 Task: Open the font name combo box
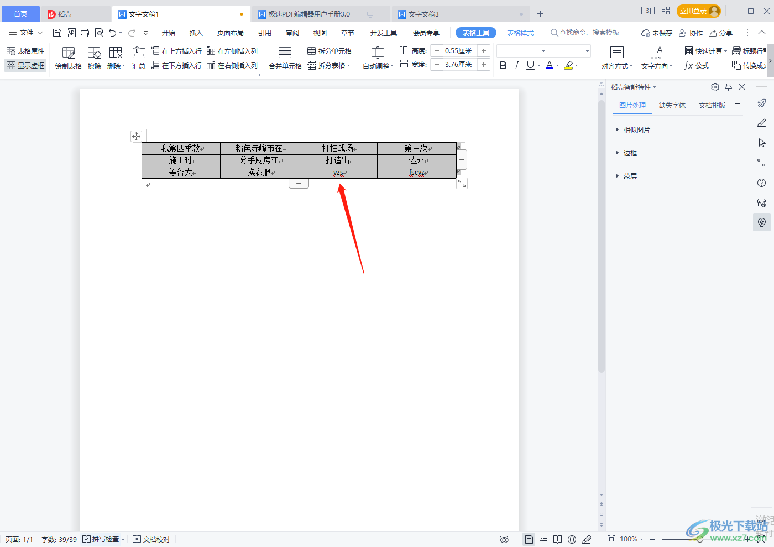pos(522,51)
